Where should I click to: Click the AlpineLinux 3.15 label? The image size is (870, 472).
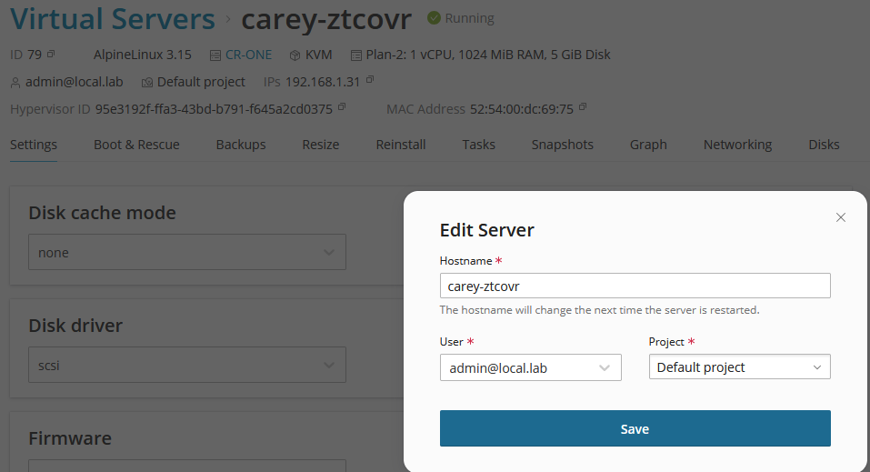coord(142,55)
